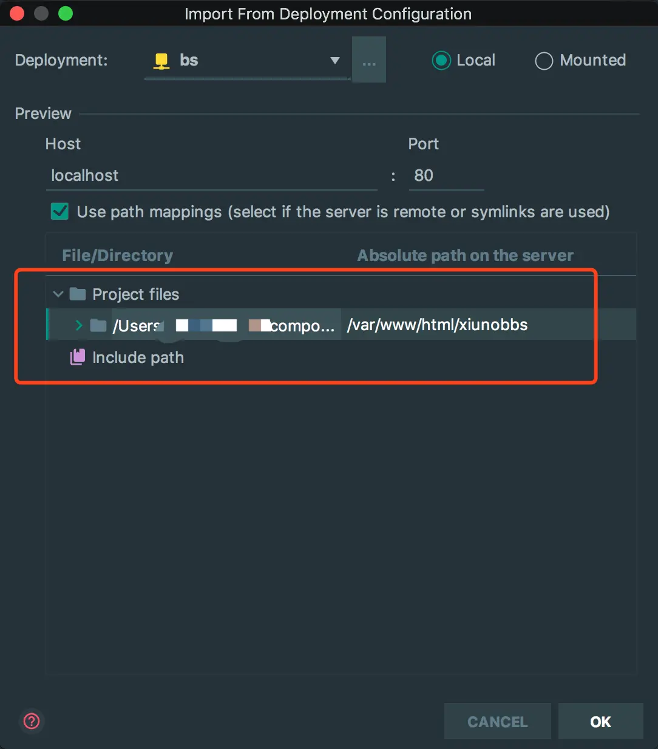The width and height of the screenshot is (658, 749).
Task: Click the Port field showing 80
Action: (x=446, y=176)
